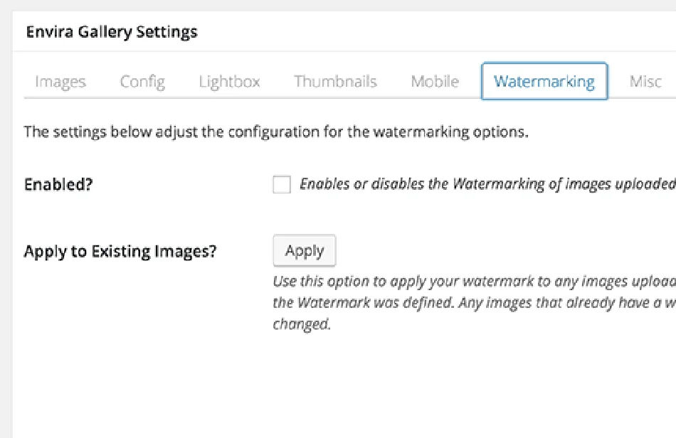Viewport: 676px width, 438px height.
Task: Click the Envira Gallery Settings title
Action: (x=112, y=32)
